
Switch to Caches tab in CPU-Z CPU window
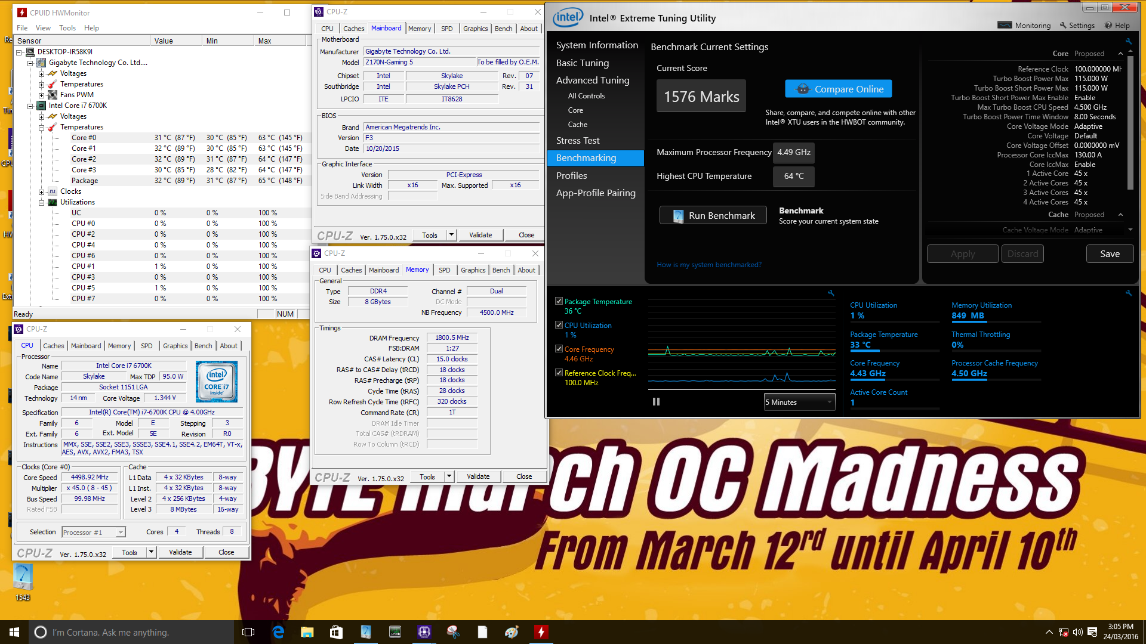(54, 346)
